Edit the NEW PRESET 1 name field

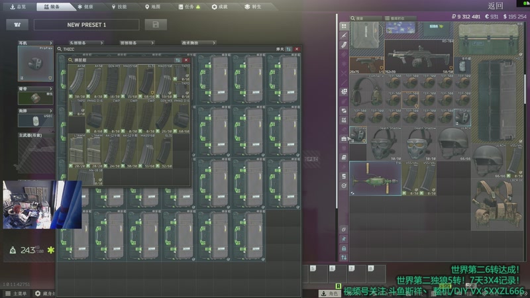pyautogui.click(x=87, y=25)
